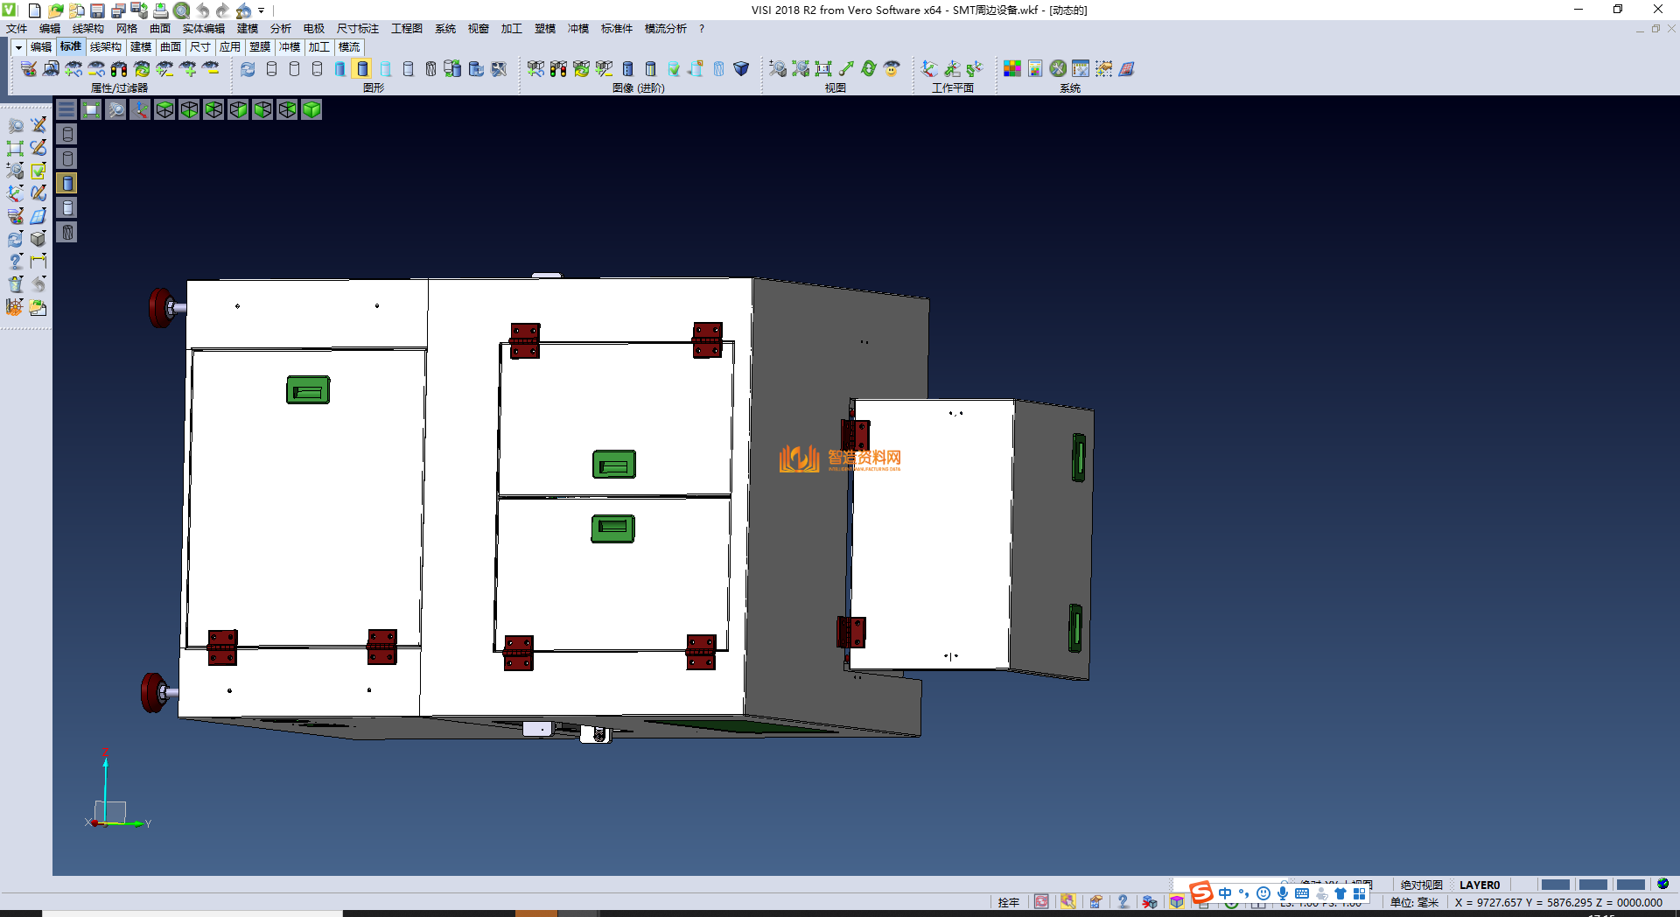Click the save floppy disk icon
Screen dimensions: 1680x917
click(98, 10)
